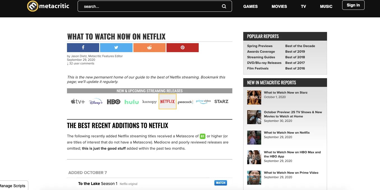Image resolution: width=380 pixels, height=190 pixels.
Task: Open the Hulu streaming guide logo
Action: tap(132, 102)
